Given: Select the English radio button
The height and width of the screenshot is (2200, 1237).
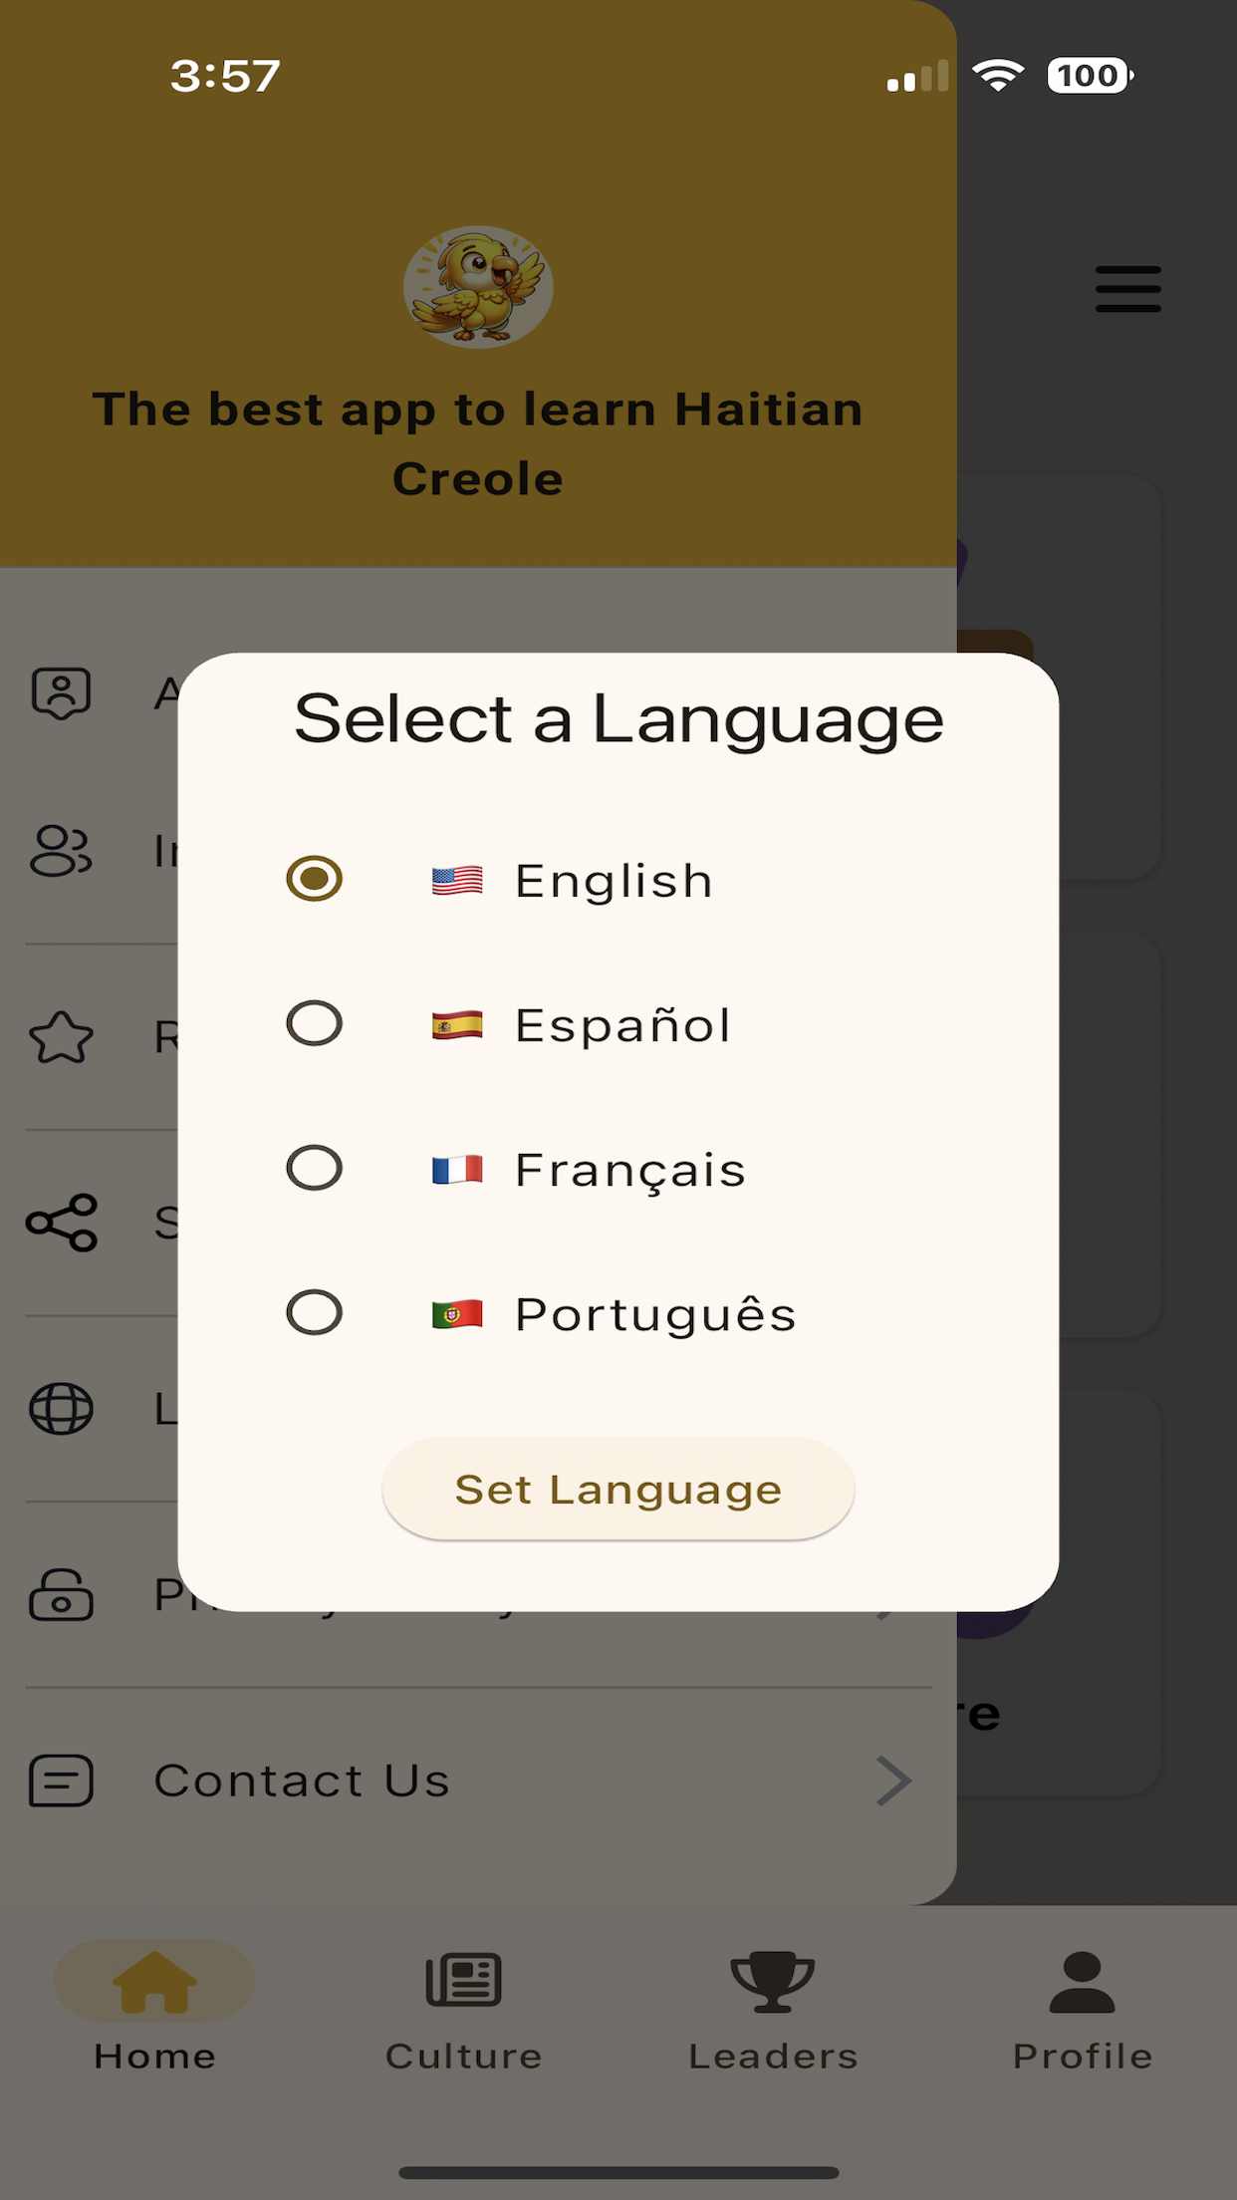Looking at the screenshot, I should coord(314,879).
